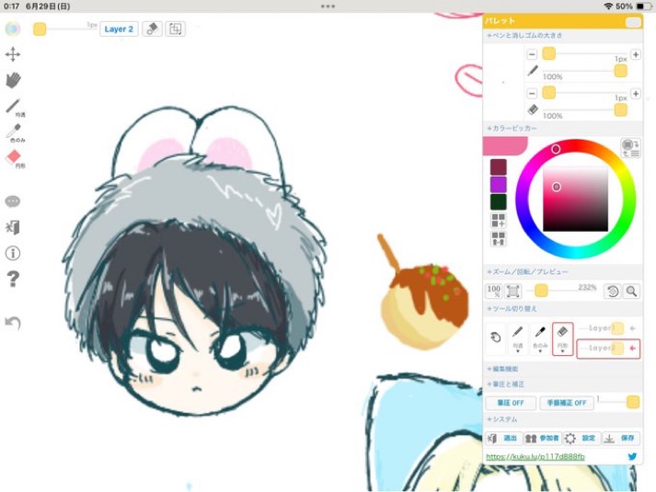This screenshot has width=656, height=492.
Task: Add color to palette with grid plus icon
Action: coord(499,220)
